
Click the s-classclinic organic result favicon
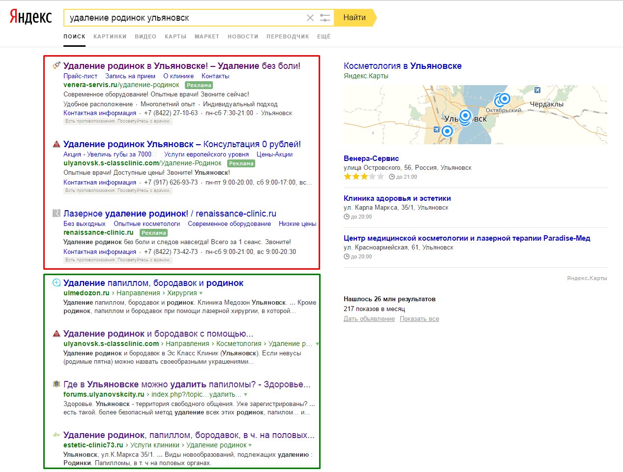[x=57, y=333]
